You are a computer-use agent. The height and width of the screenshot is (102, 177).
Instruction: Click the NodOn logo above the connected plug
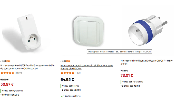coord(5,61)
